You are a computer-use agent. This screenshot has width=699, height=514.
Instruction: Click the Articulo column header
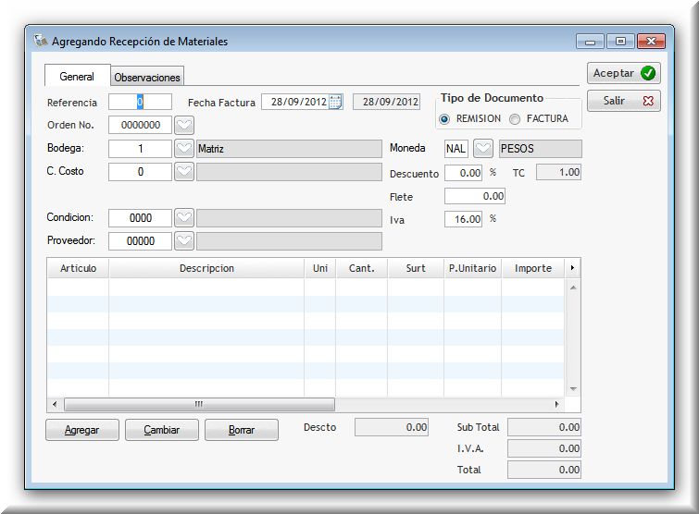click(78, 268)
